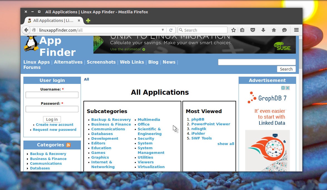Viewport: 327px width, 190px height.
Task: Open the URL history dropdown arrow
Action: [163, 30]
